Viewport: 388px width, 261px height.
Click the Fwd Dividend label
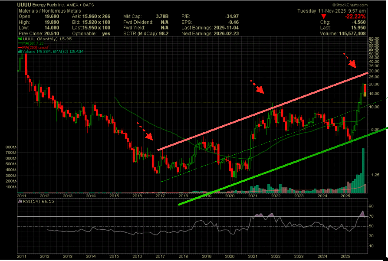click(138, 22)
